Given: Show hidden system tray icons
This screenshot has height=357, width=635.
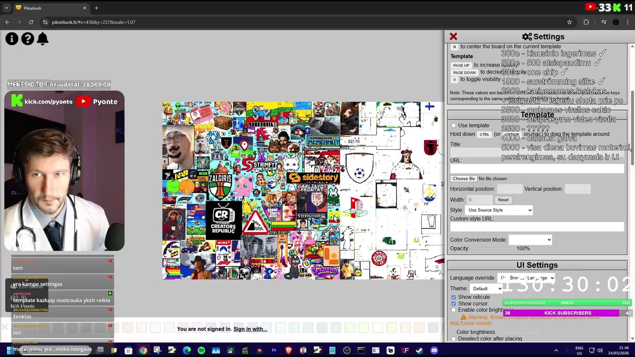Looking at the screenshot, I should (x=556, y=351).
